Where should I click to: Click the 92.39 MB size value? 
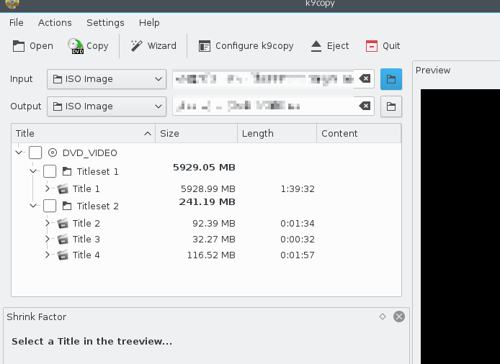214,223
